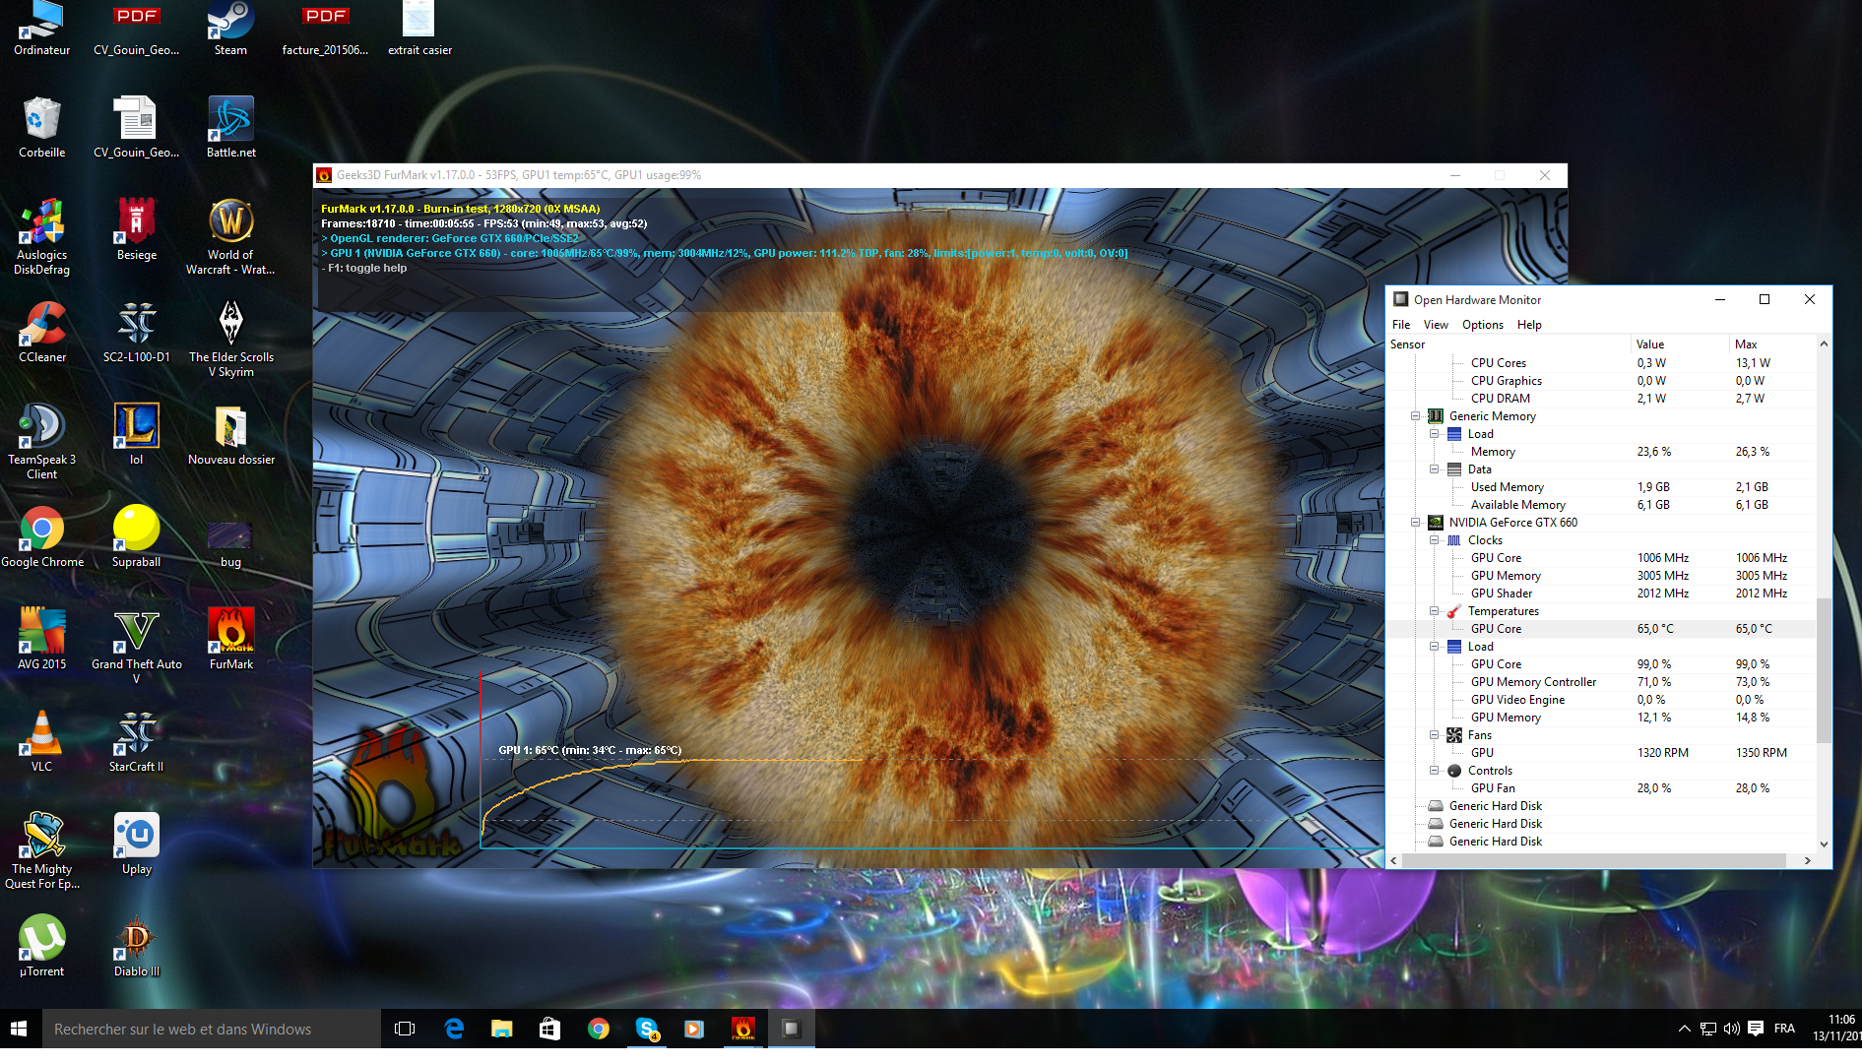
Task: Click the Max column header
Action: click(x=1771, y=344)
